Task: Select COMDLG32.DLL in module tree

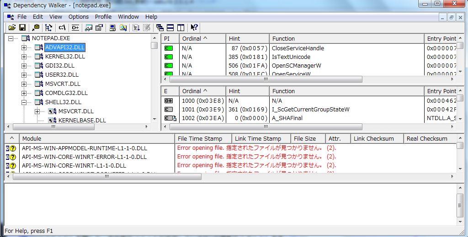Action: click(x=67, y=93)
